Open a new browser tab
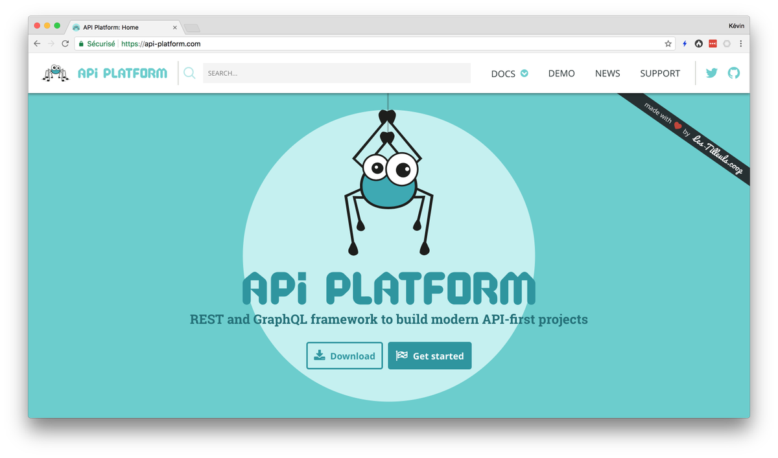 [193, 28]
